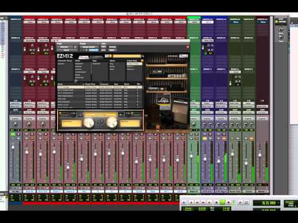298x223 pixels.
Task: Click the first purple track's left pan knob
Action: tap(205, 125)
